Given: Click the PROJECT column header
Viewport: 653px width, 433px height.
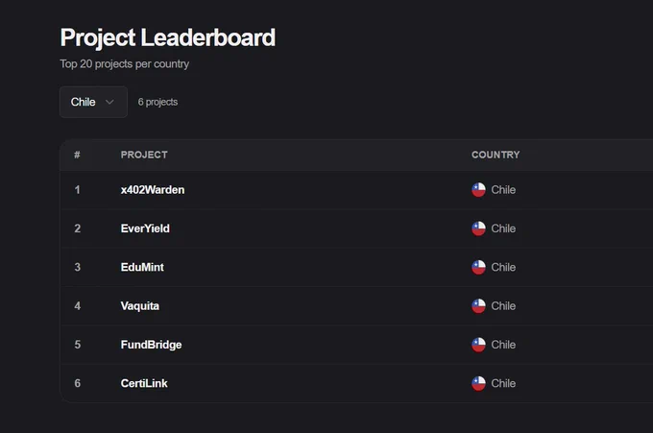Looking at the screenshot, I should [144, 155].
